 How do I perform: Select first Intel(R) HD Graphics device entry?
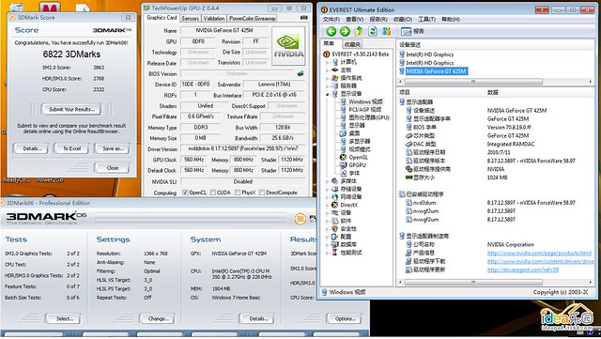[429, 54]
